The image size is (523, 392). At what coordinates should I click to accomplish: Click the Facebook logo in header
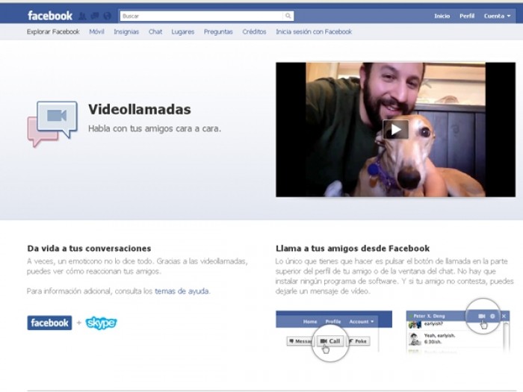coord(50,16)
